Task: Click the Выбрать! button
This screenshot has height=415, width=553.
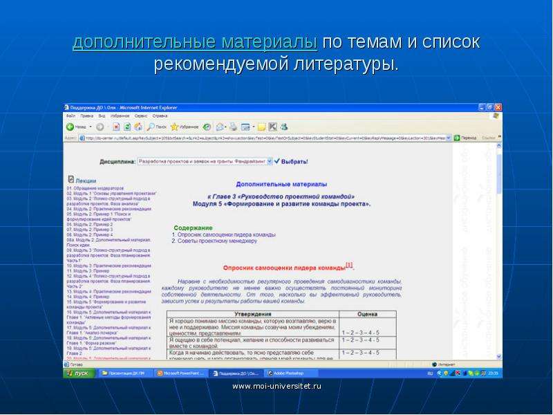Action: point(291,162)
